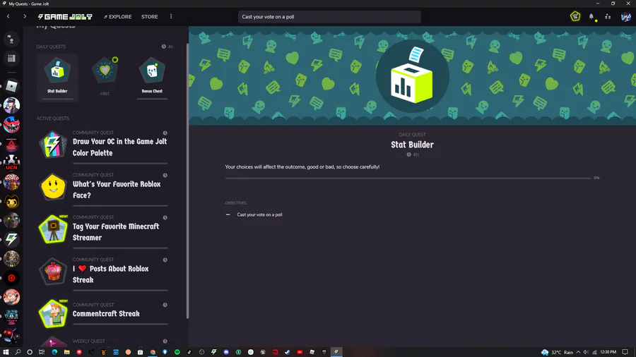This screenshot has width=636, height=357.
Task: Open the red triangle community icon
Action: tap(11, 144)
